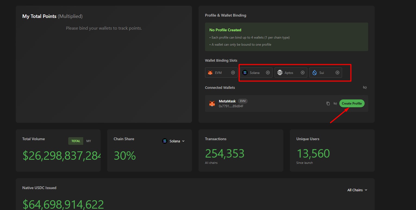Click the plus icon in the Solana slot
416x210 pixels.
(268, 73)
